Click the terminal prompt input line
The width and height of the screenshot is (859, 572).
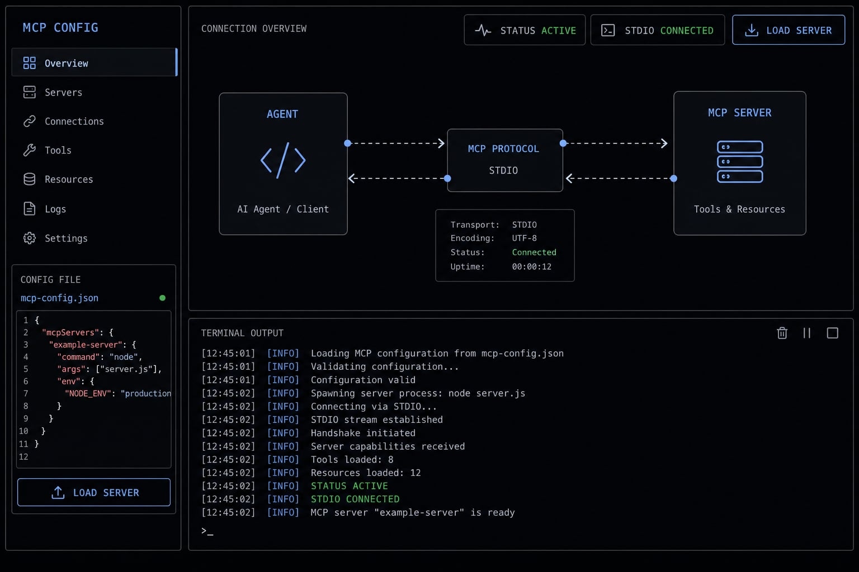pos(520,531)
